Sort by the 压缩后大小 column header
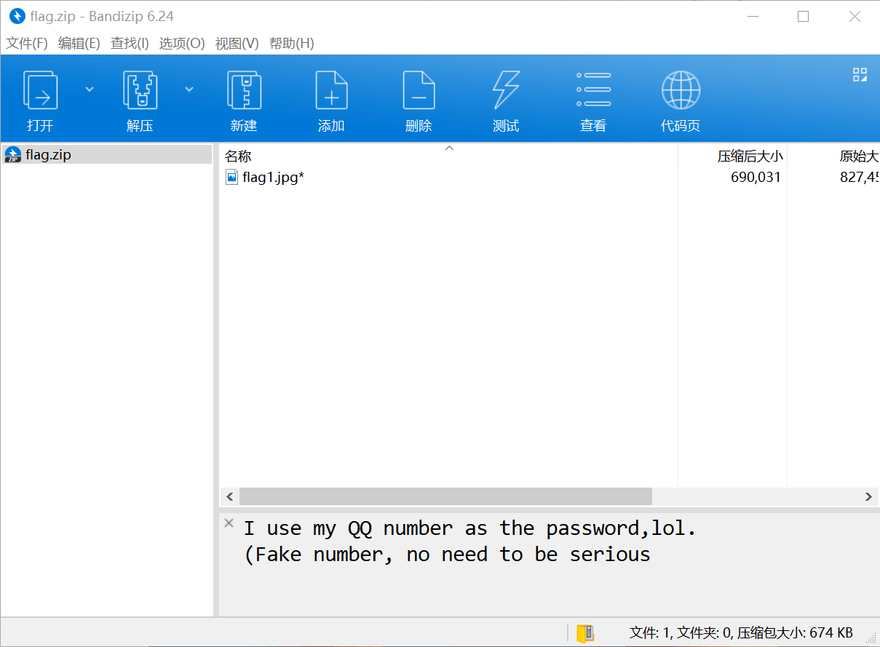The width and height of the screenshot is (880, 647). point(750,156)
